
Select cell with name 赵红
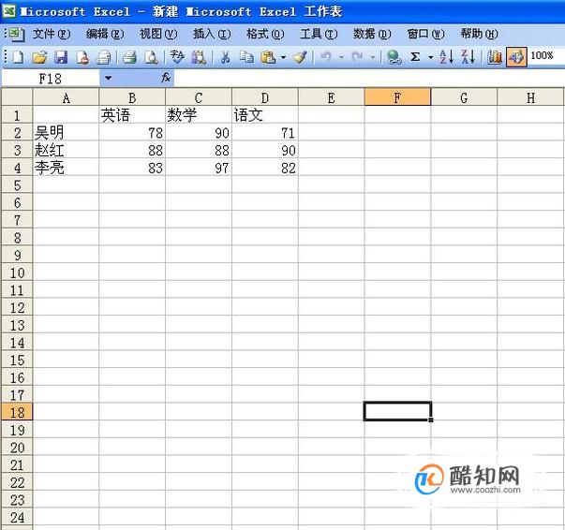[66, 150]
